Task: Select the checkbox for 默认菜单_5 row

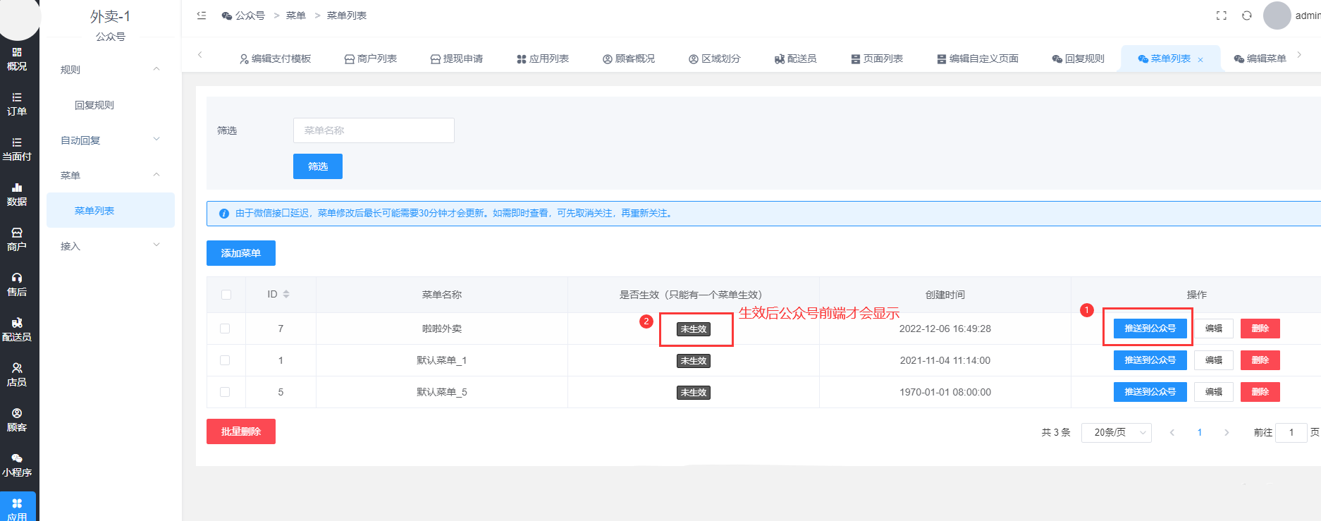Action: (x=225, y=392)
